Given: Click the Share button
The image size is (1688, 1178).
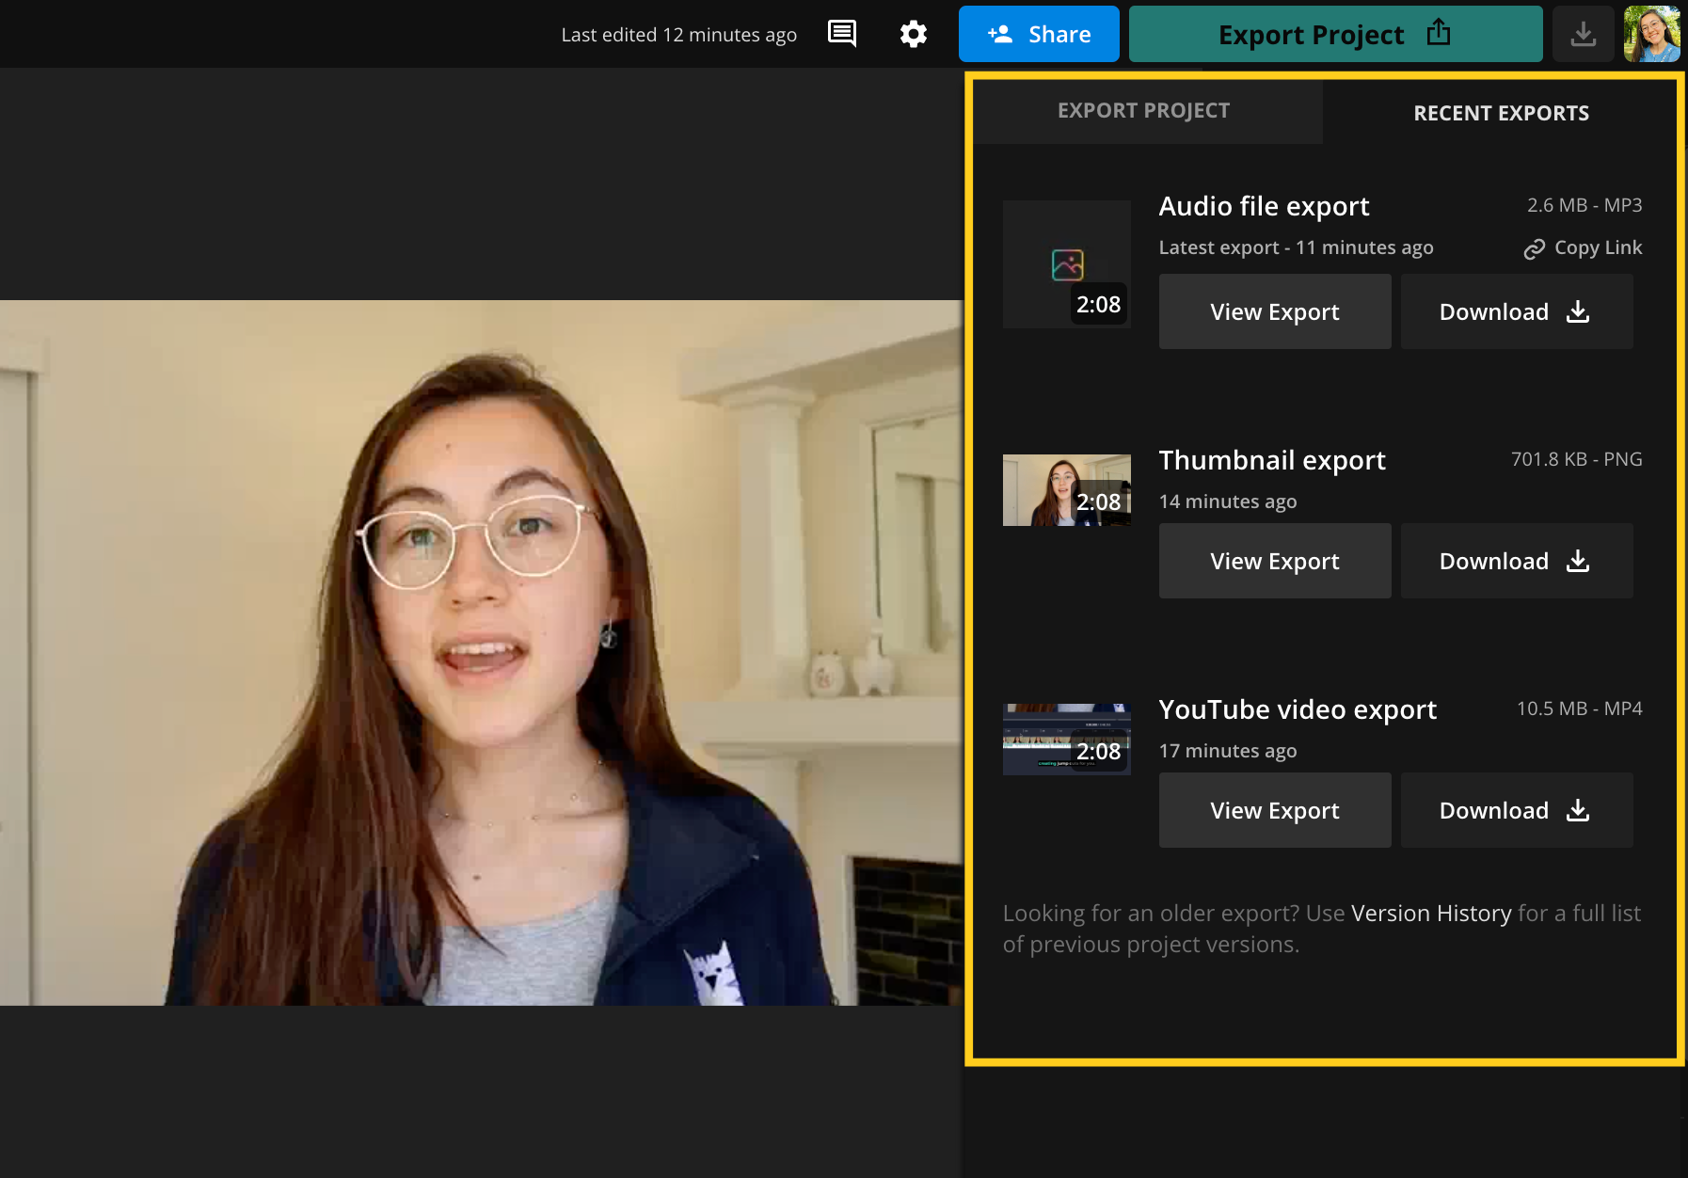Looking at the screenshot, I should (x=1039, y=34).
